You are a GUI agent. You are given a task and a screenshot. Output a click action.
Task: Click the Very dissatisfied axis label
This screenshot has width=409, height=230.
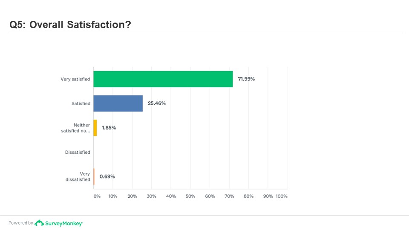click(x=80, y=177)
